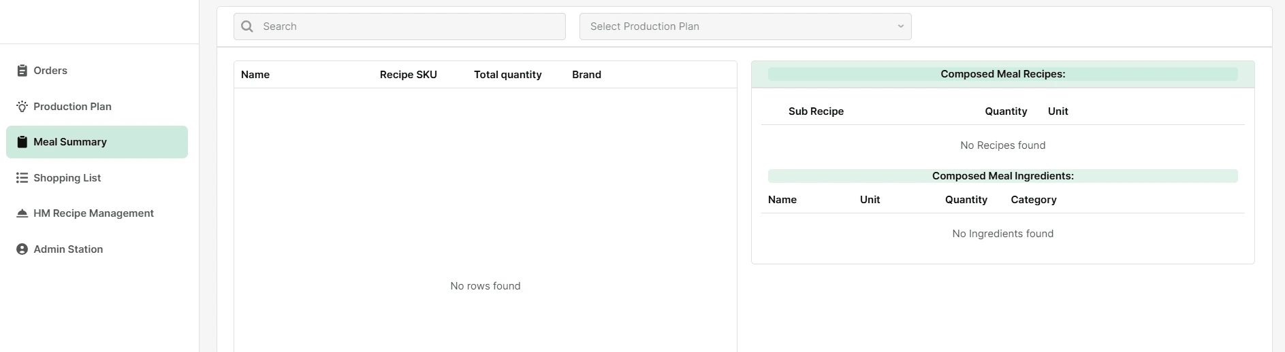
Task: Expand the Select Production Plan chevron
Action: coord(900,27)
